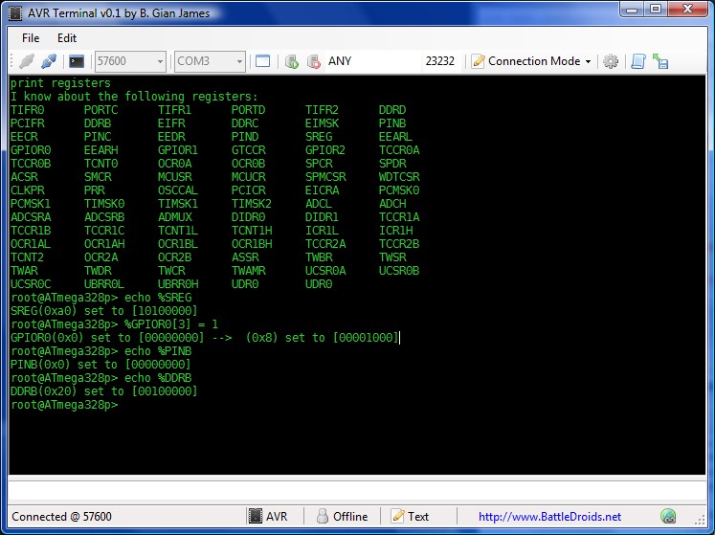Open the File menu
Screen dimensions: 715x535
tap(31, 38)
